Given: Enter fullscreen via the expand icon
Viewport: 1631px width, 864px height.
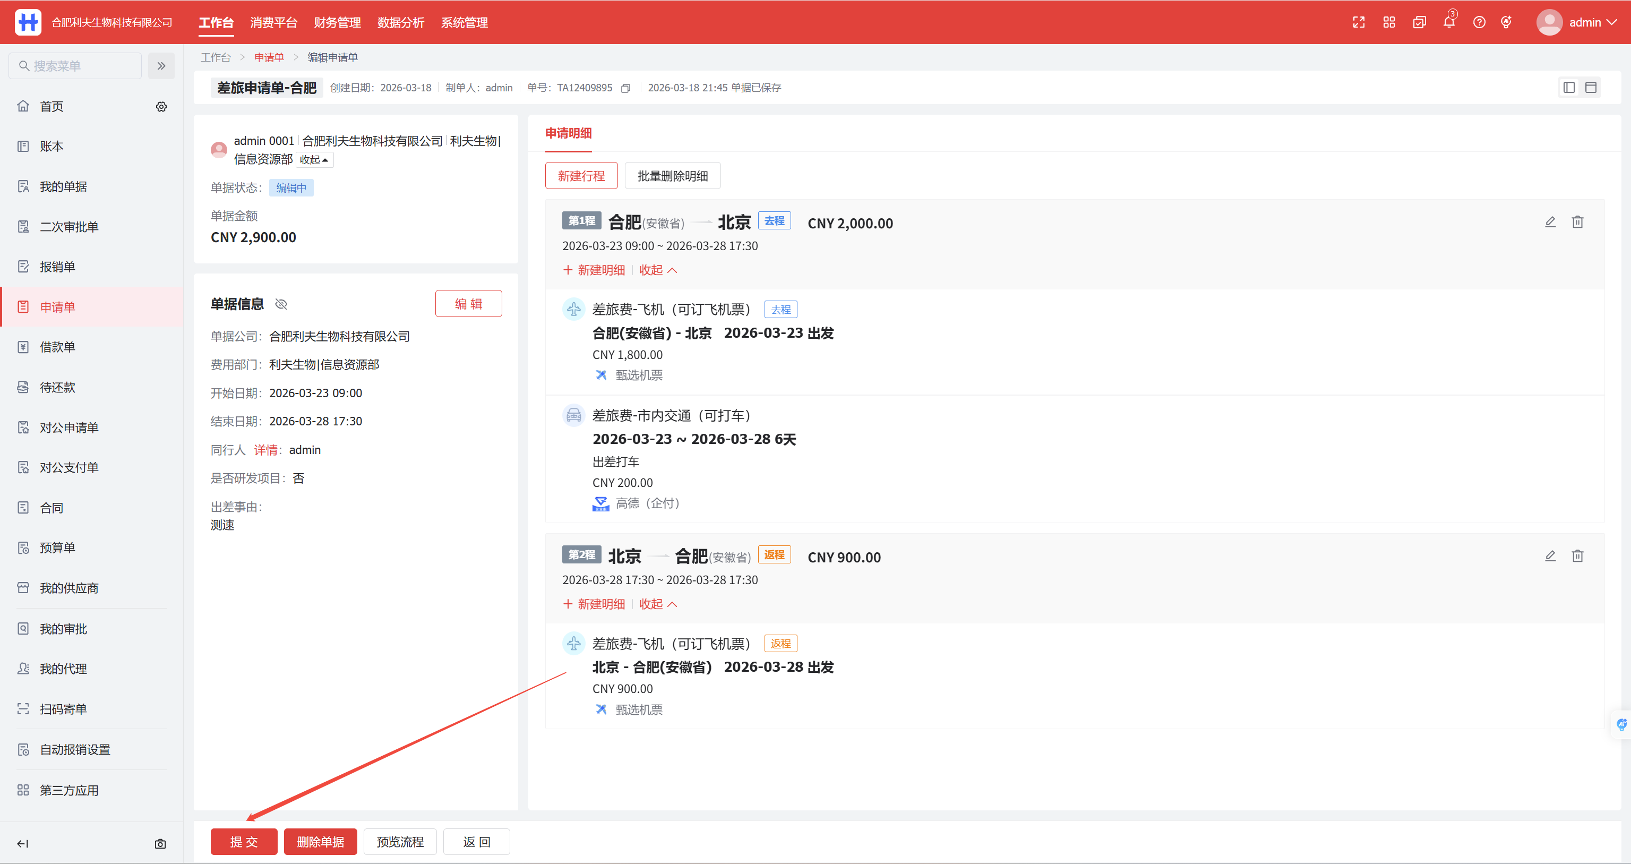Looking at the screenshot, I should coord(1359,22).
